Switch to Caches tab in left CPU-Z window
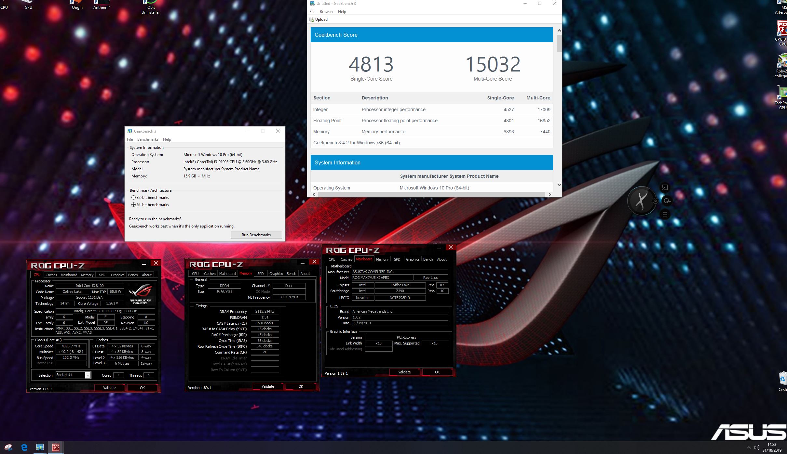 coord(51,275)
